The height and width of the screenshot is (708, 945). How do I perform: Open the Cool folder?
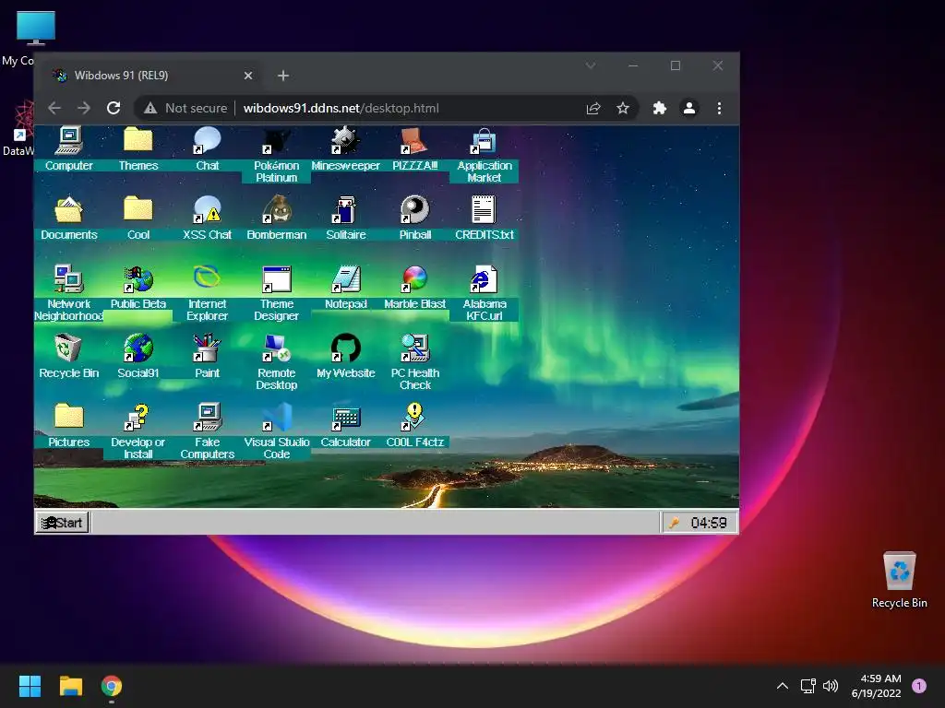tap(138, 218)
